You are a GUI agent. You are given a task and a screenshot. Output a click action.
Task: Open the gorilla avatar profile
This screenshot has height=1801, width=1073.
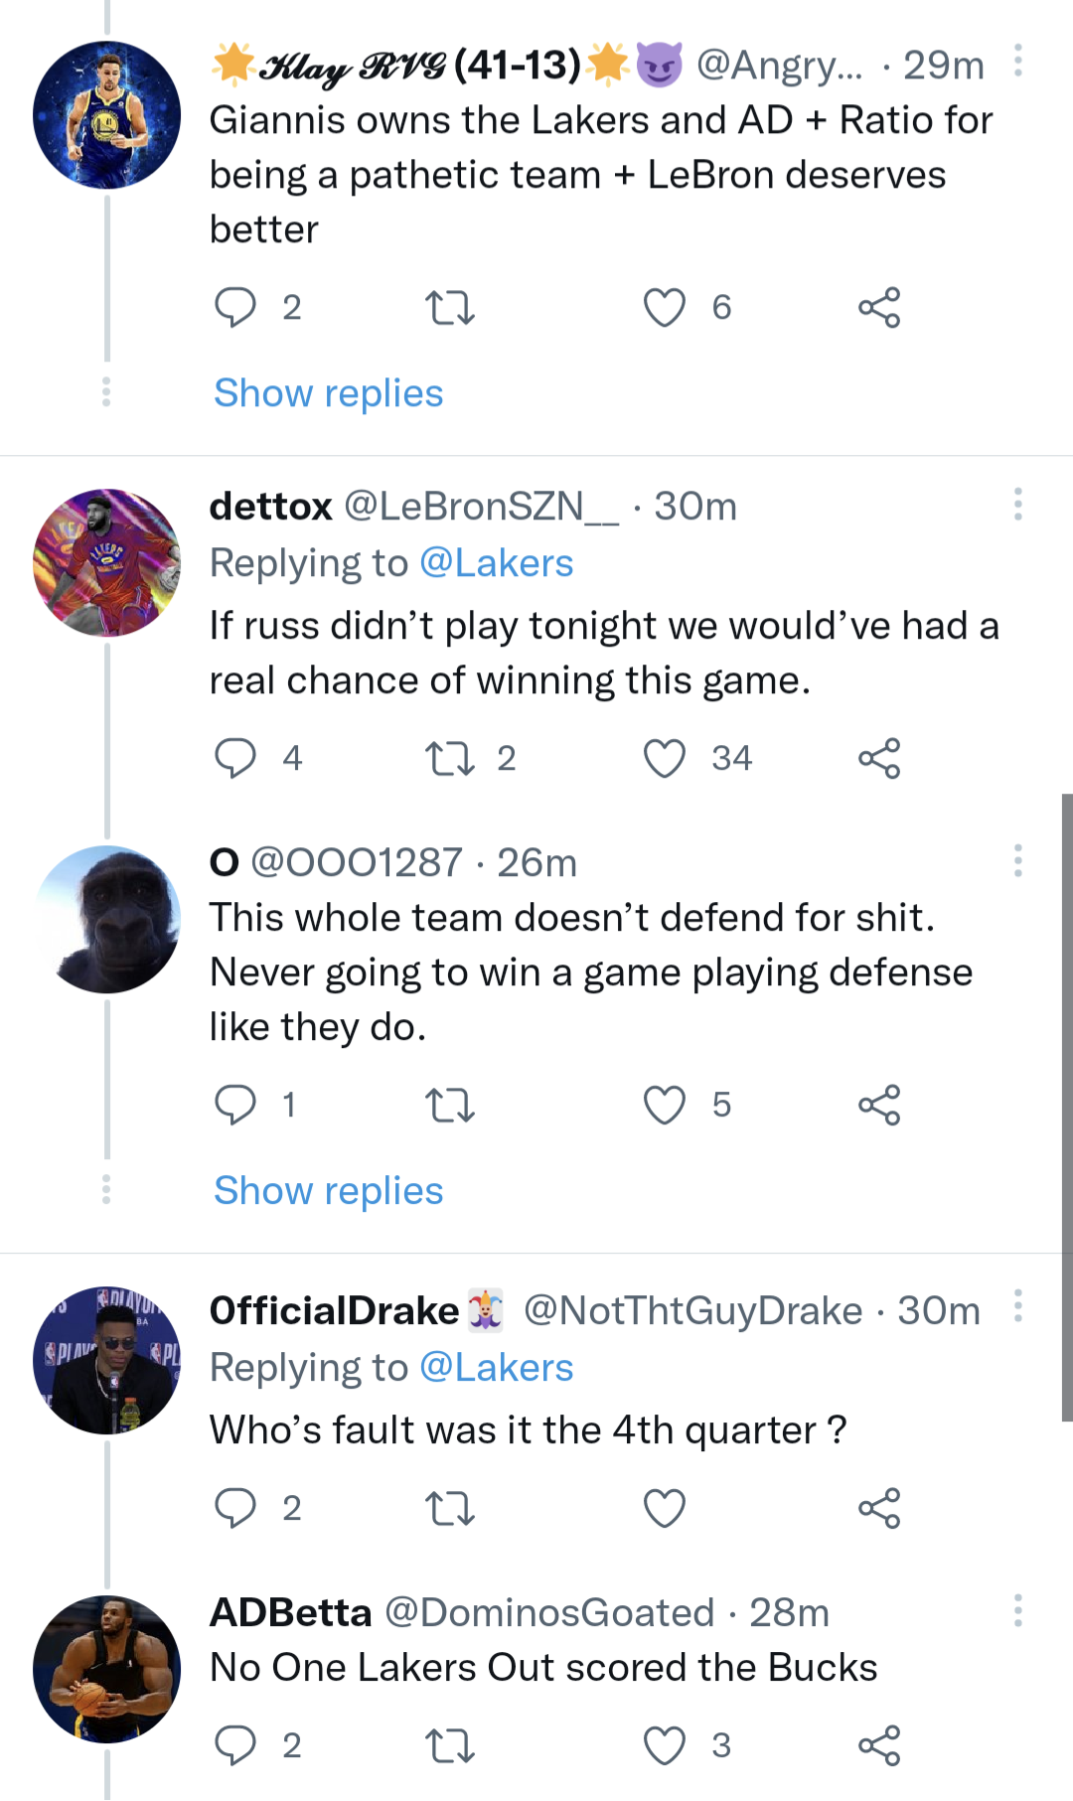click(106, 919)
